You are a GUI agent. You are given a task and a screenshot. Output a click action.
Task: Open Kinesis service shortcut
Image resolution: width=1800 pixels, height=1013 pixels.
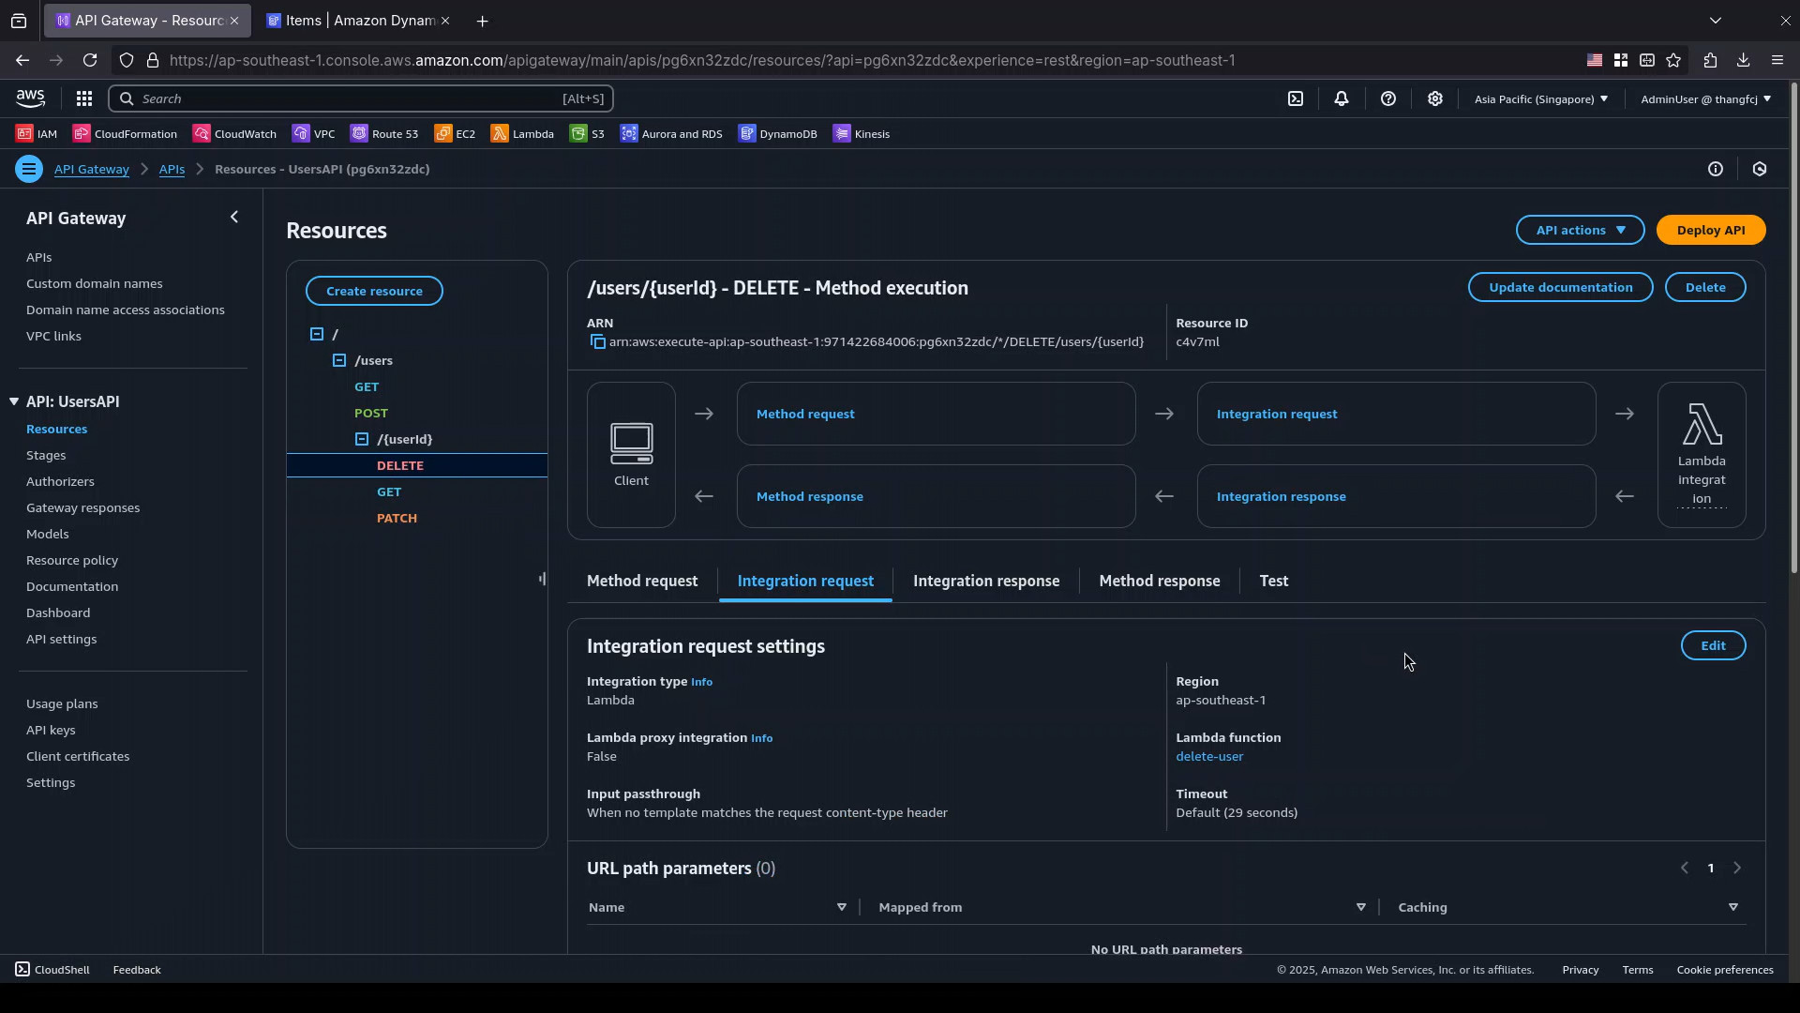click(862, 134)
